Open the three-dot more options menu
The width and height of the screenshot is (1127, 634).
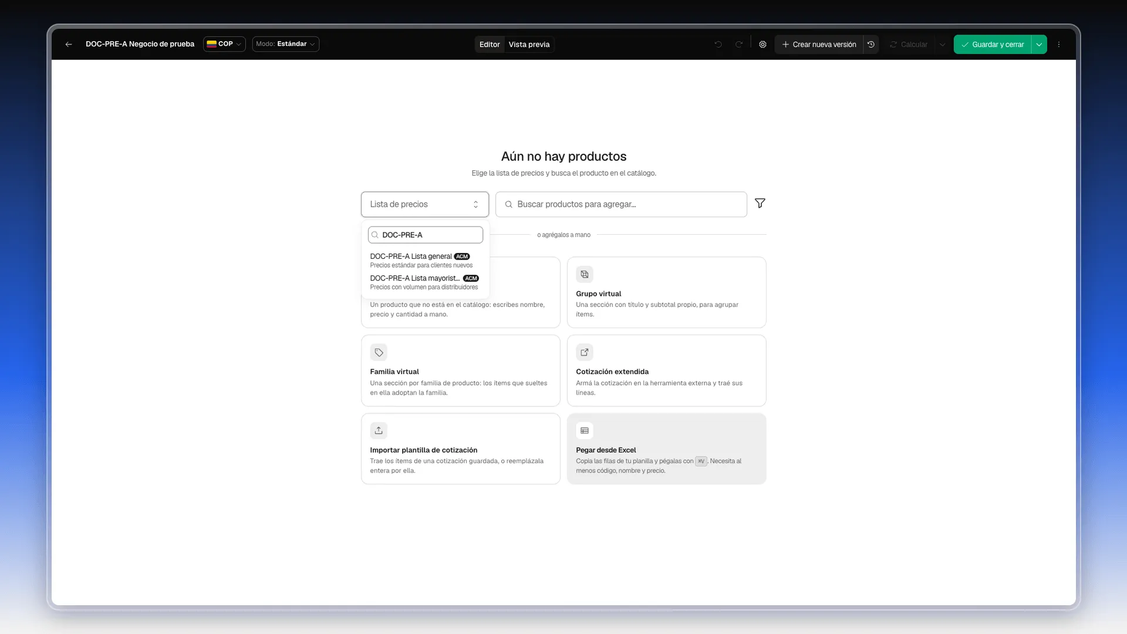pos(1059,45)
